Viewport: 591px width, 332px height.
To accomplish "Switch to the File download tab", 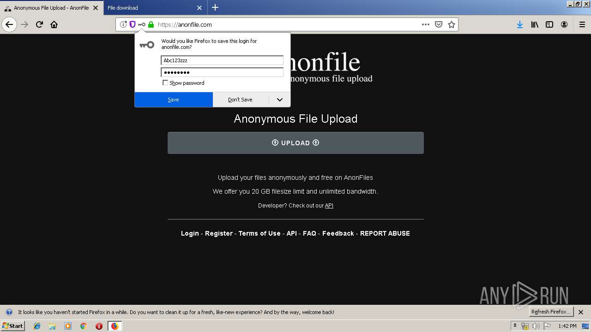I will click(150, 8).
